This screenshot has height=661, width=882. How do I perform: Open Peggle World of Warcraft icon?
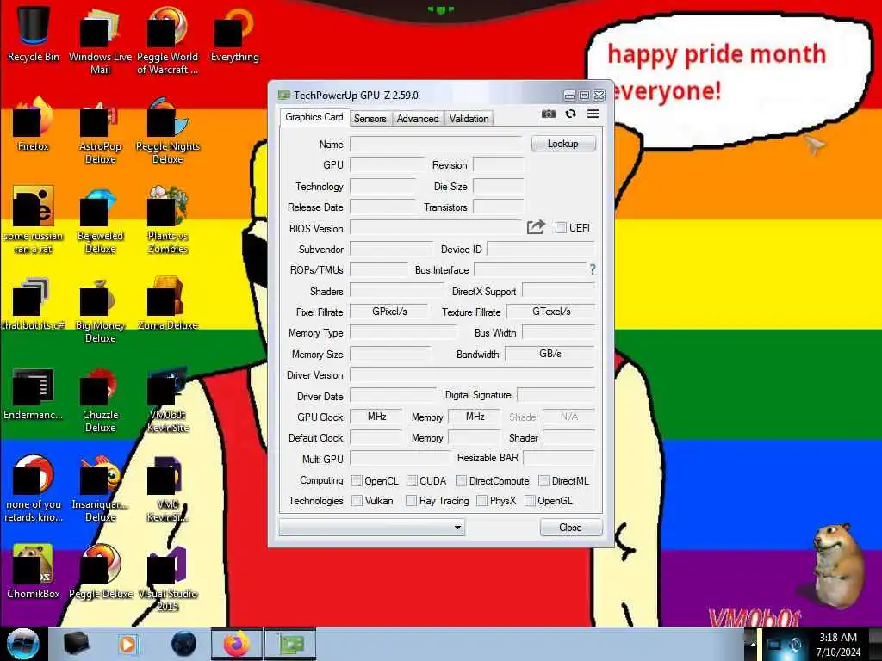point(168,40)
